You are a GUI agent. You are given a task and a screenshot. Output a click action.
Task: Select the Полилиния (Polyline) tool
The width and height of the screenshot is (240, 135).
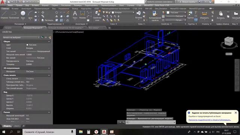pos(14,15)
